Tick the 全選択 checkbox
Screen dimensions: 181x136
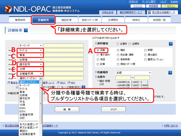pos(118,44)
